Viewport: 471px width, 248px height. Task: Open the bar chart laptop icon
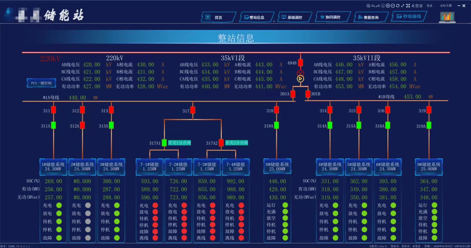447,17
